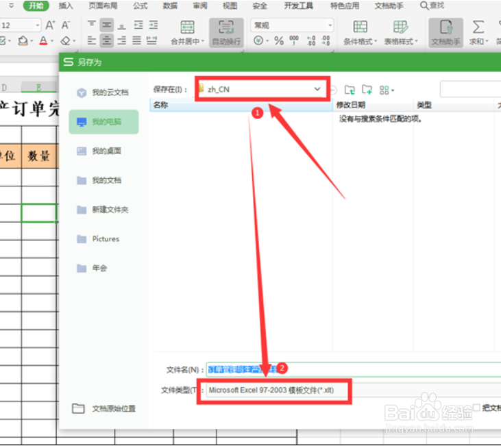Click the clear format eraser icon
Image resolution: width=501 pixels, height=446 pixels.
(66, 41)
